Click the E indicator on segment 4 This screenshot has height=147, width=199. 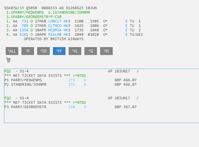pos(126,34)
